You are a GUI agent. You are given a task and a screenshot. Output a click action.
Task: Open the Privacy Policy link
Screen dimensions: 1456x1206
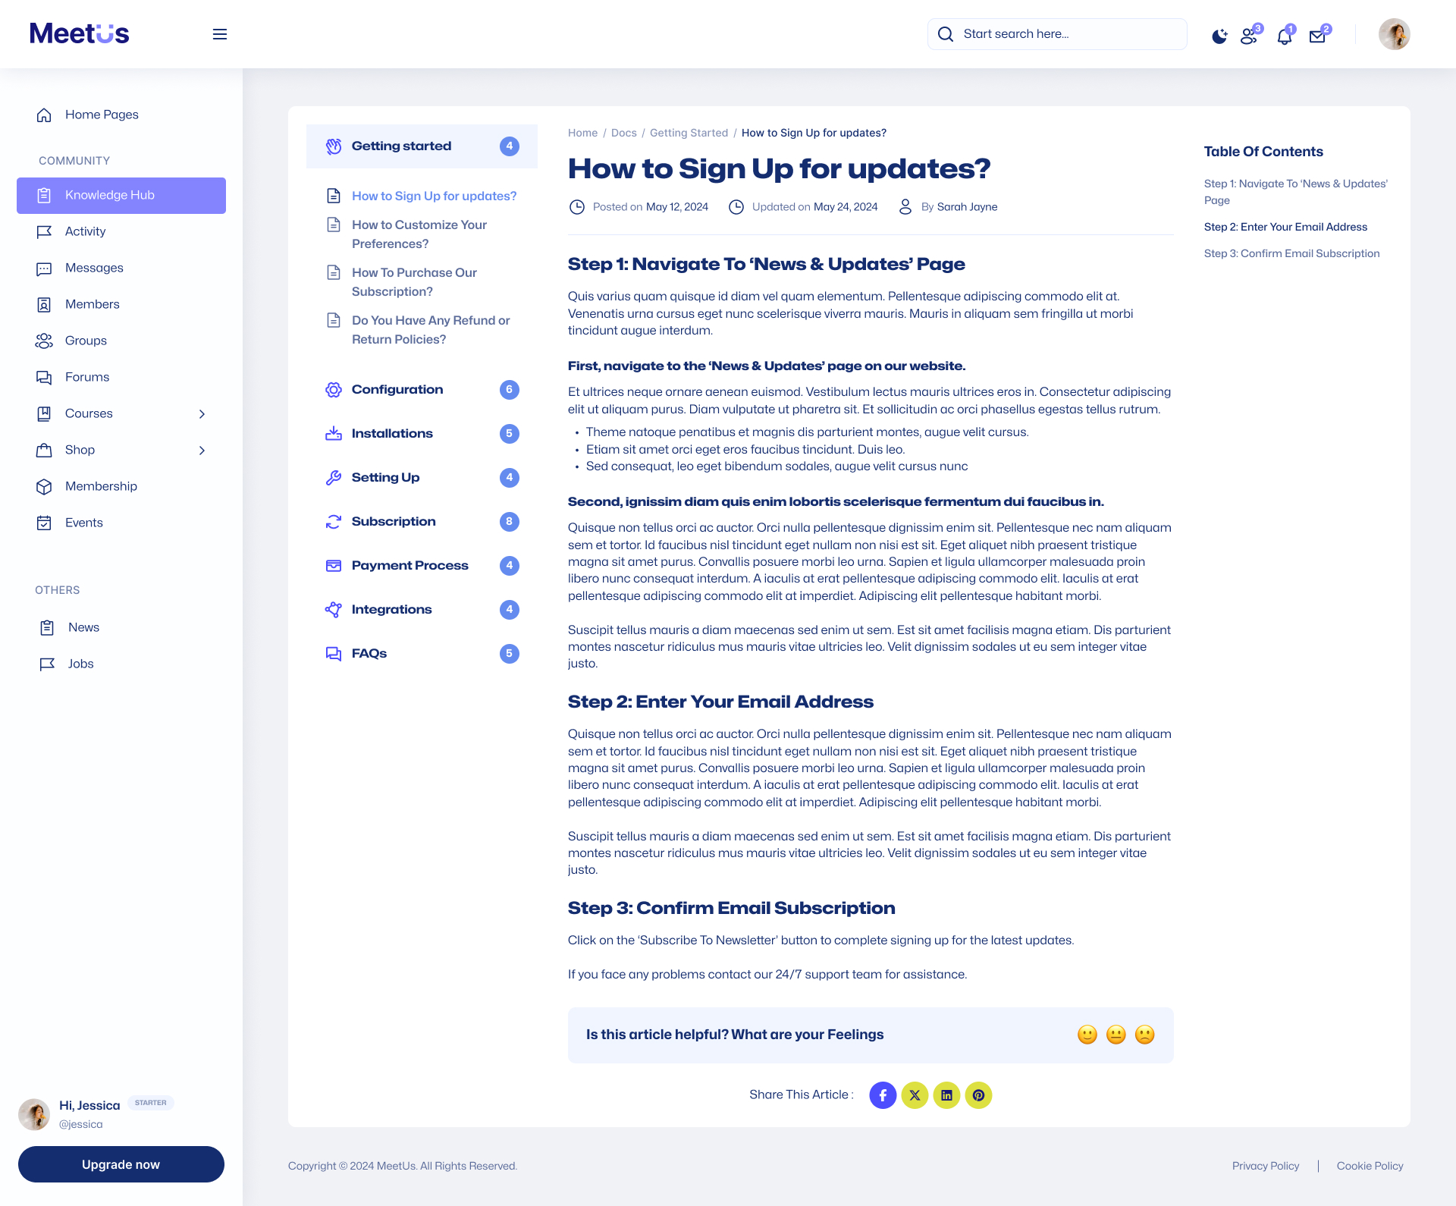point(1265,1166)
